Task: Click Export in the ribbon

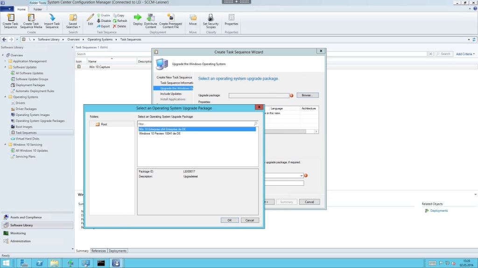Action: (x=103, y=26)
